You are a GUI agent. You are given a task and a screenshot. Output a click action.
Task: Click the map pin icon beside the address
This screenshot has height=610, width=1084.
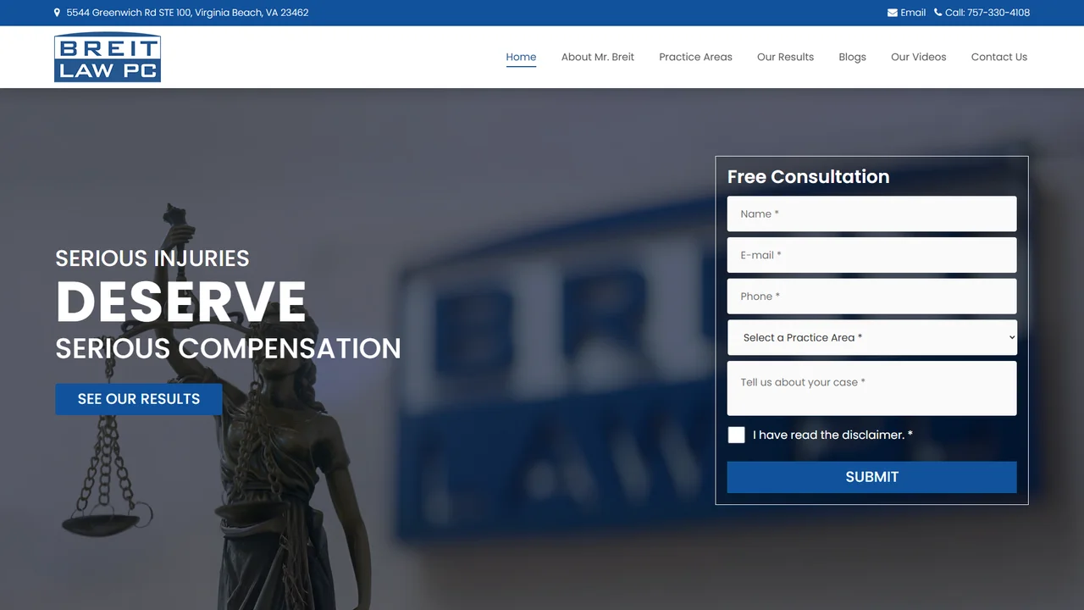tap(57, 13)
